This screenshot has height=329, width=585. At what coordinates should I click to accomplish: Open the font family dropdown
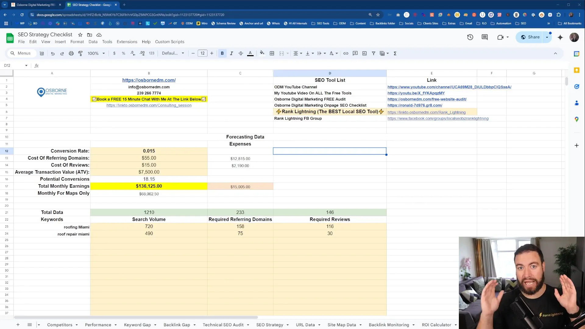[173, 53]
